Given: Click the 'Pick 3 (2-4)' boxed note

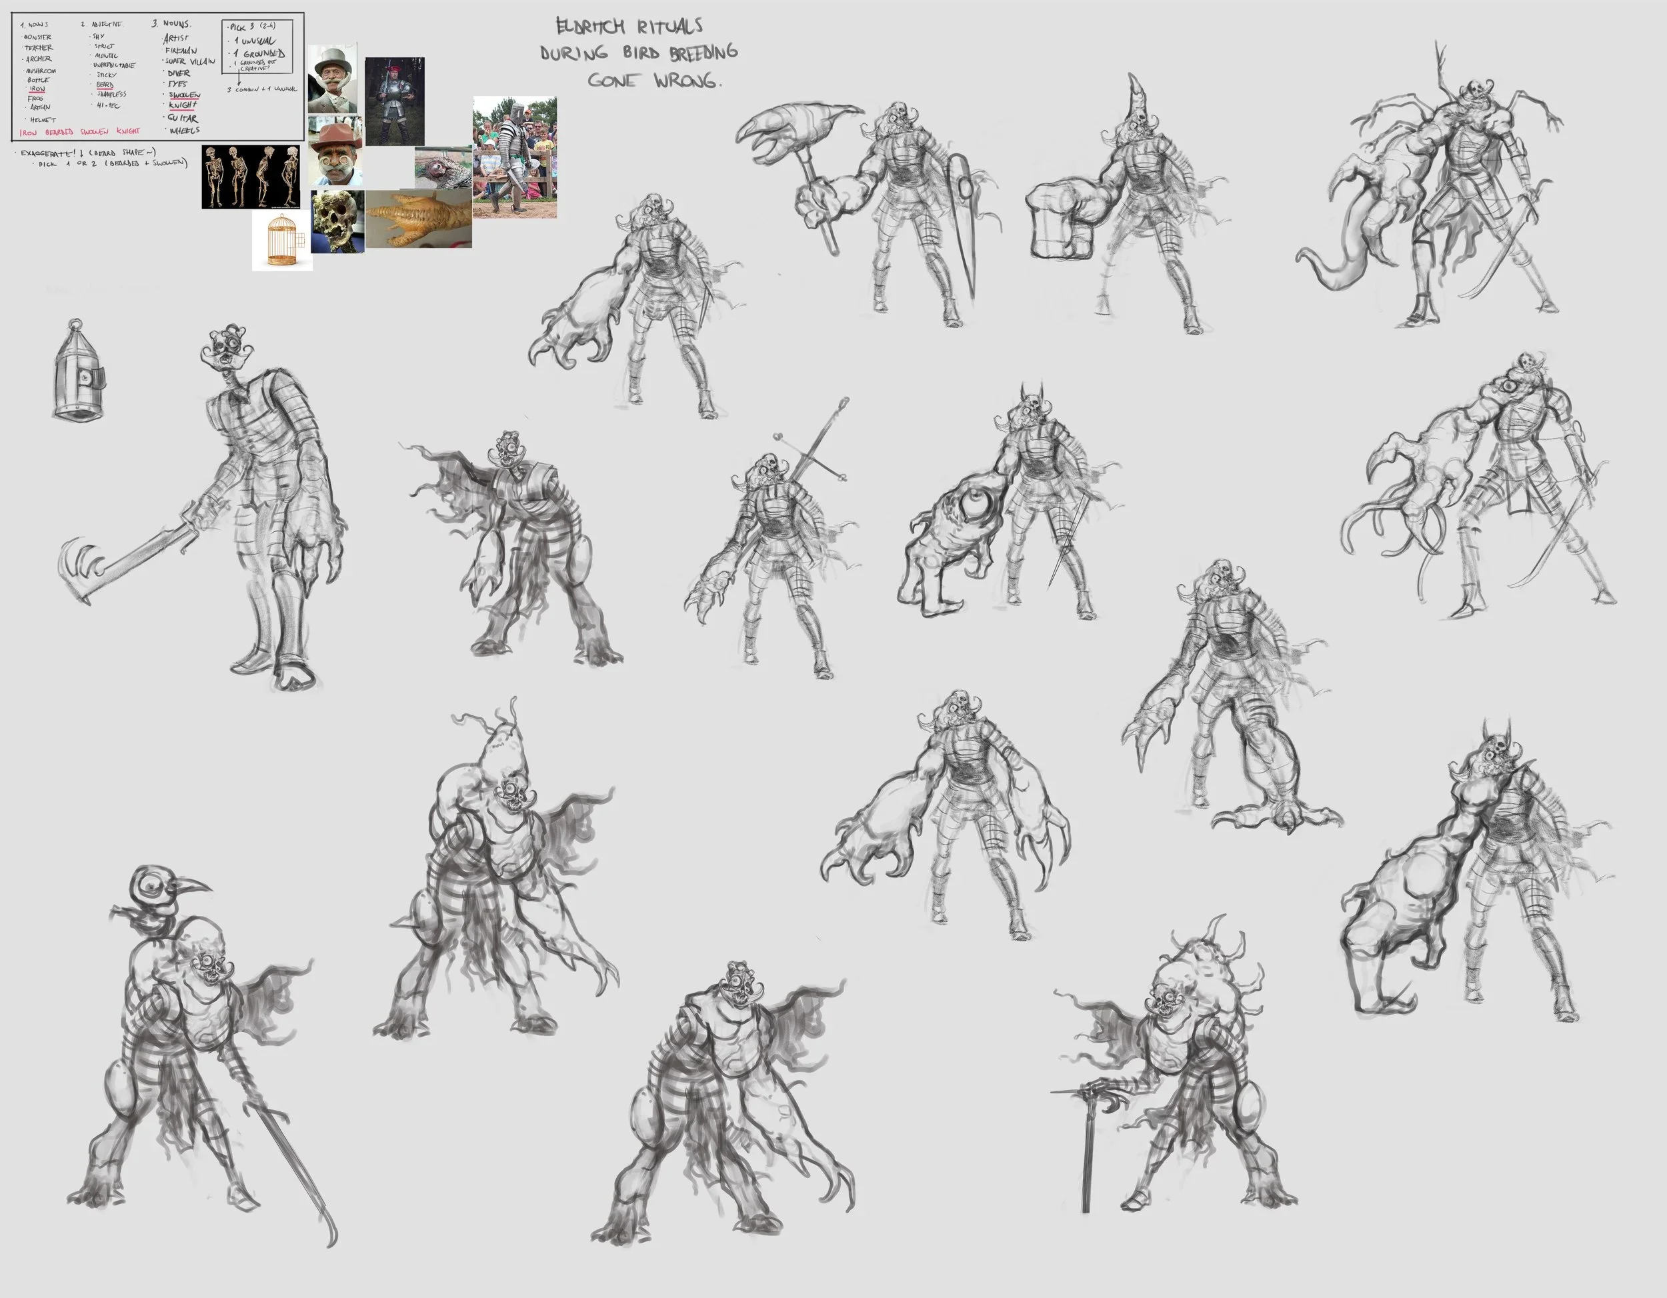Looking at the screenshot, I should pos(257,47).
